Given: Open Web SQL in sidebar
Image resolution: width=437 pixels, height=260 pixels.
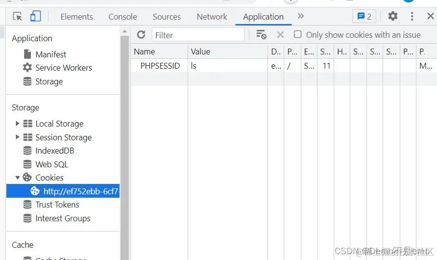Looking at the screenshot, I should click(x=51, y=164).
